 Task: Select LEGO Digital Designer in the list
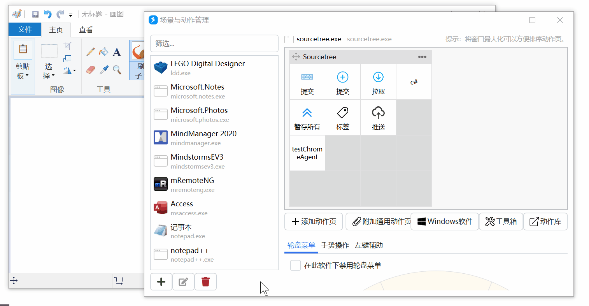(x=214, y=67)
